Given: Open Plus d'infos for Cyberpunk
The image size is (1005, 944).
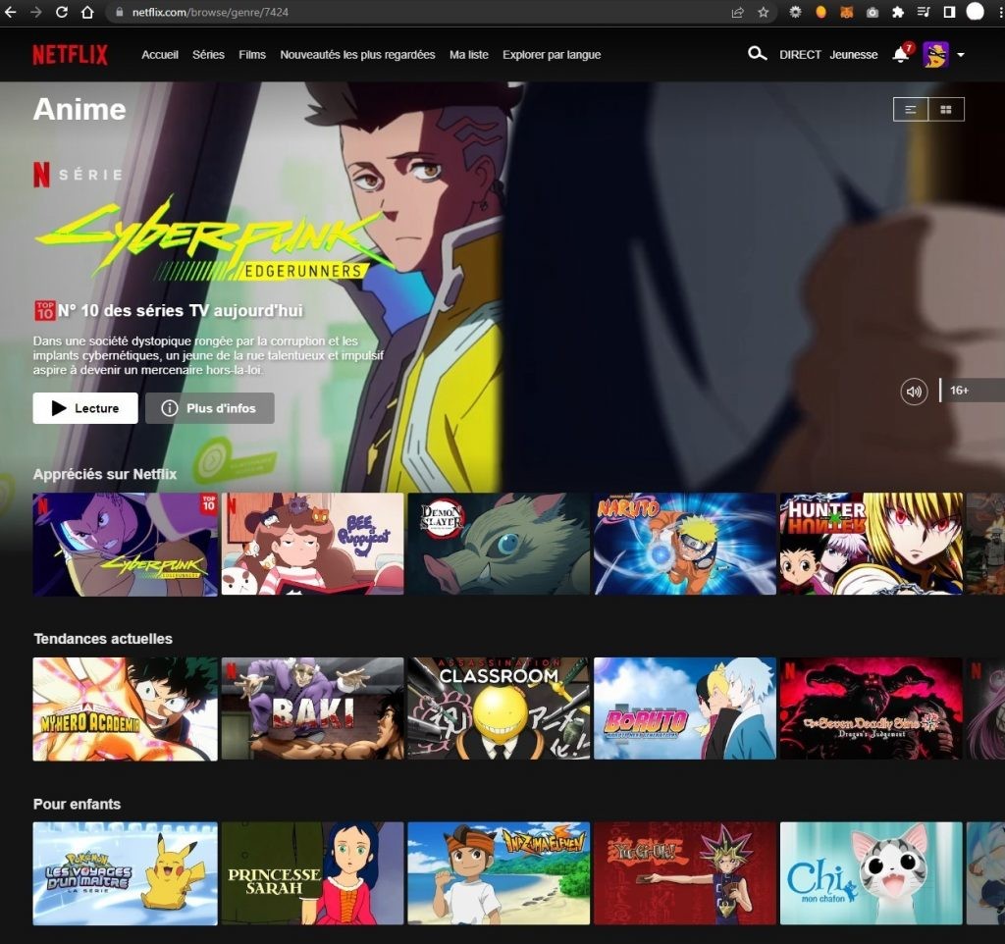Looking at the screenshot, I should pos(210,408).
